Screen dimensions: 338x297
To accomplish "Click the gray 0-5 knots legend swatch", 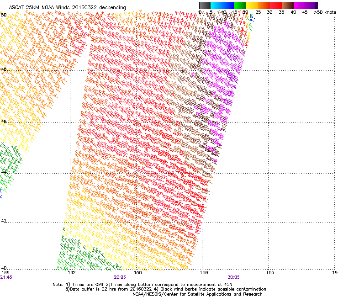I will click(x=205, y=5).
